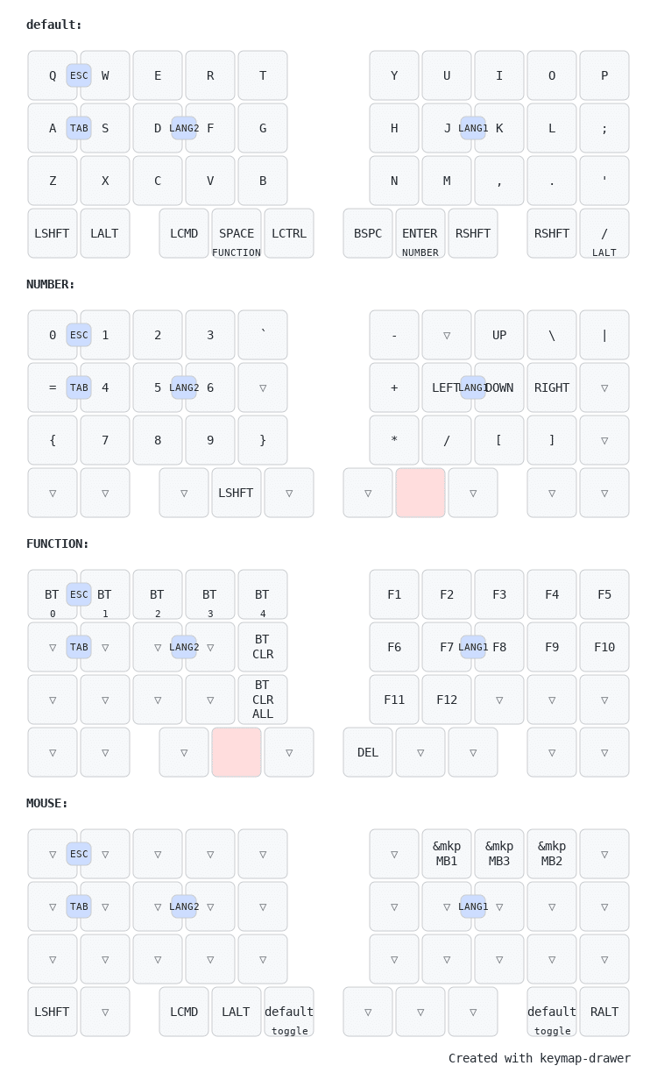Viewport: 657px width, 1087px height.
Task: Click the RIGHT arrow key in NUMBER layer
Action: [552, 387]
